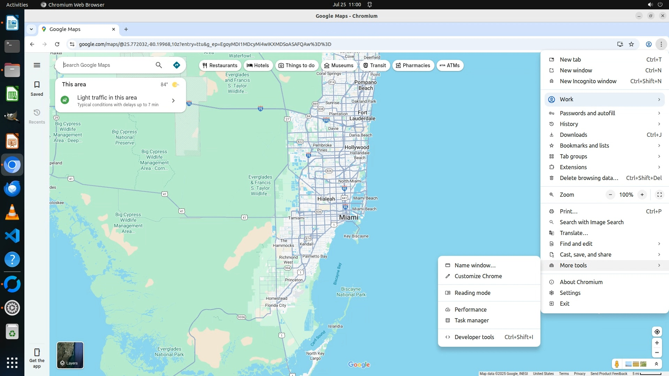Click the Google Maps directions icon
This screenshot has width=669, height=376.
pyautogui.click(x=177, y=65)
